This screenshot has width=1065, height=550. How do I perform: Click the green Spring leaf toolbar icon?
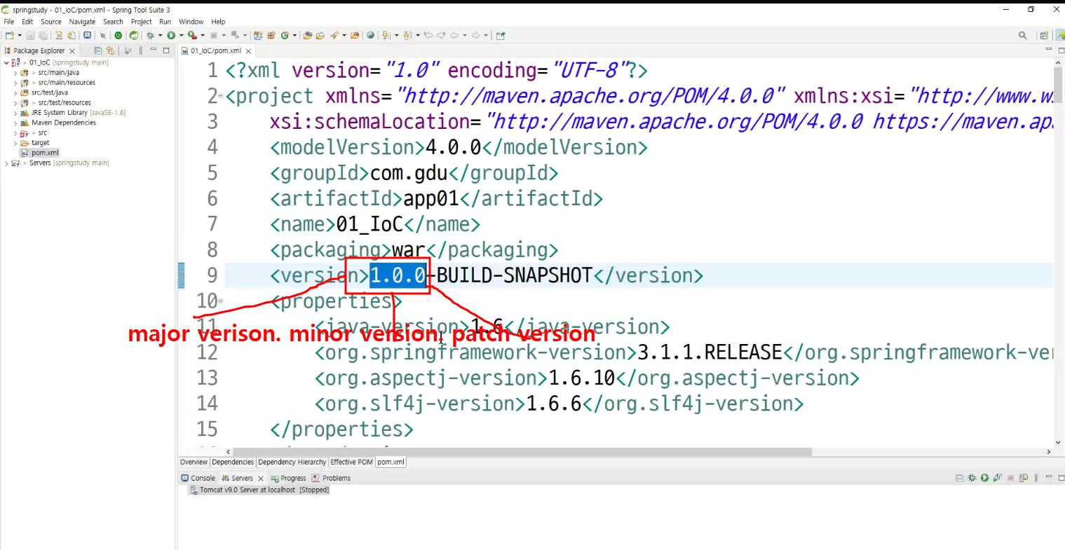[x=133, y=35]
